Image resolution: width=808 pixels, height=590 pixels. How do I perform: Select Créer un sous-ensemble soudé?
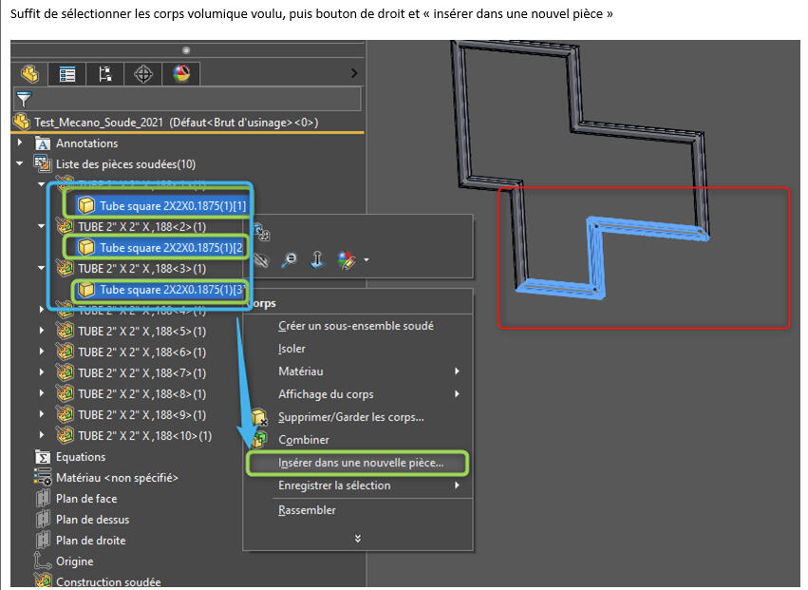(355, 326)
